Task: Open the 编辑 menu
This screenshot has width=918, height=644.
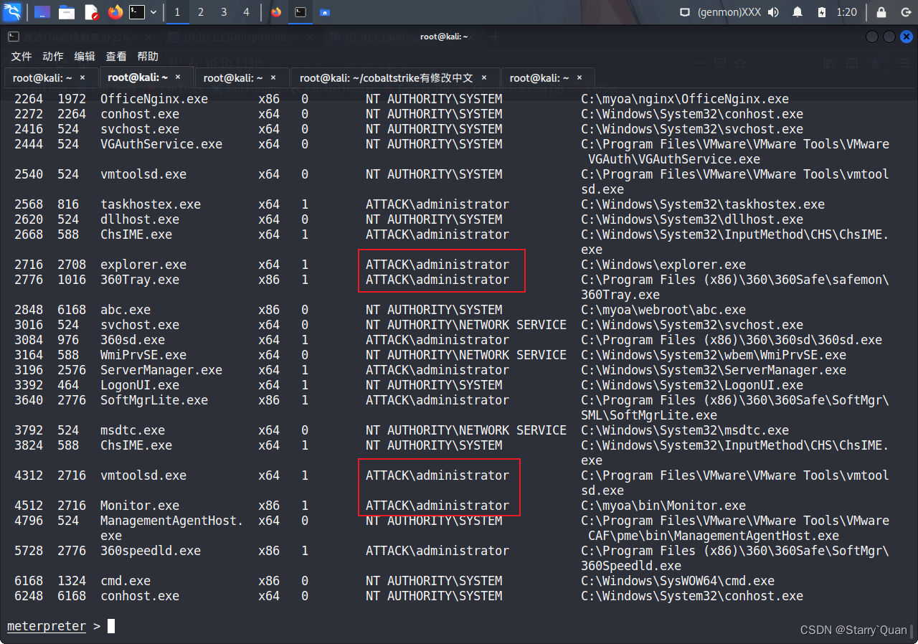Action: pyautogui.click(x=85, y=56)
